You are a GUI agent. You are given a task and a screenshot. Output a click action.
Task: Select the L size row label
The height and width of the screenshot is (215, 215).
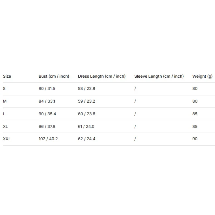(4, 114)
